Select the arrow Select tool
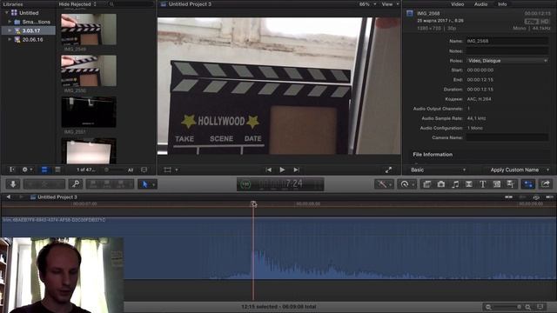The image size is (557, 313). pyautogui.click(x=145, y=184)
